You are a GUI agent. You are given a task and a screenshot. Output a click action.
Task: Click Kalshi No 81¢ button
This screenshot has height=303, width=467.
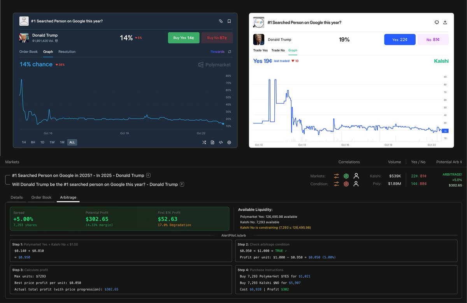pos(433,40)
